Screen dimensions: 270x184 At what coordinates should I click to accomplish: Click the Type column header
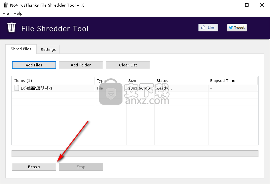pyautogui.click(x=110, y=81)
